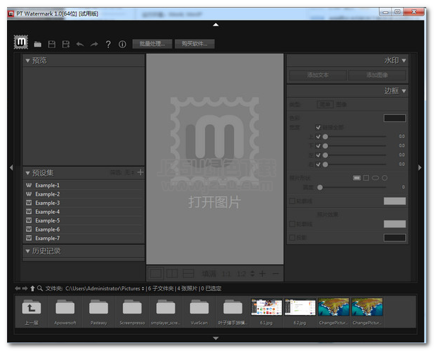Select the 图像 image border type tab
Screen dimensions: 434x351
(341, 105)
